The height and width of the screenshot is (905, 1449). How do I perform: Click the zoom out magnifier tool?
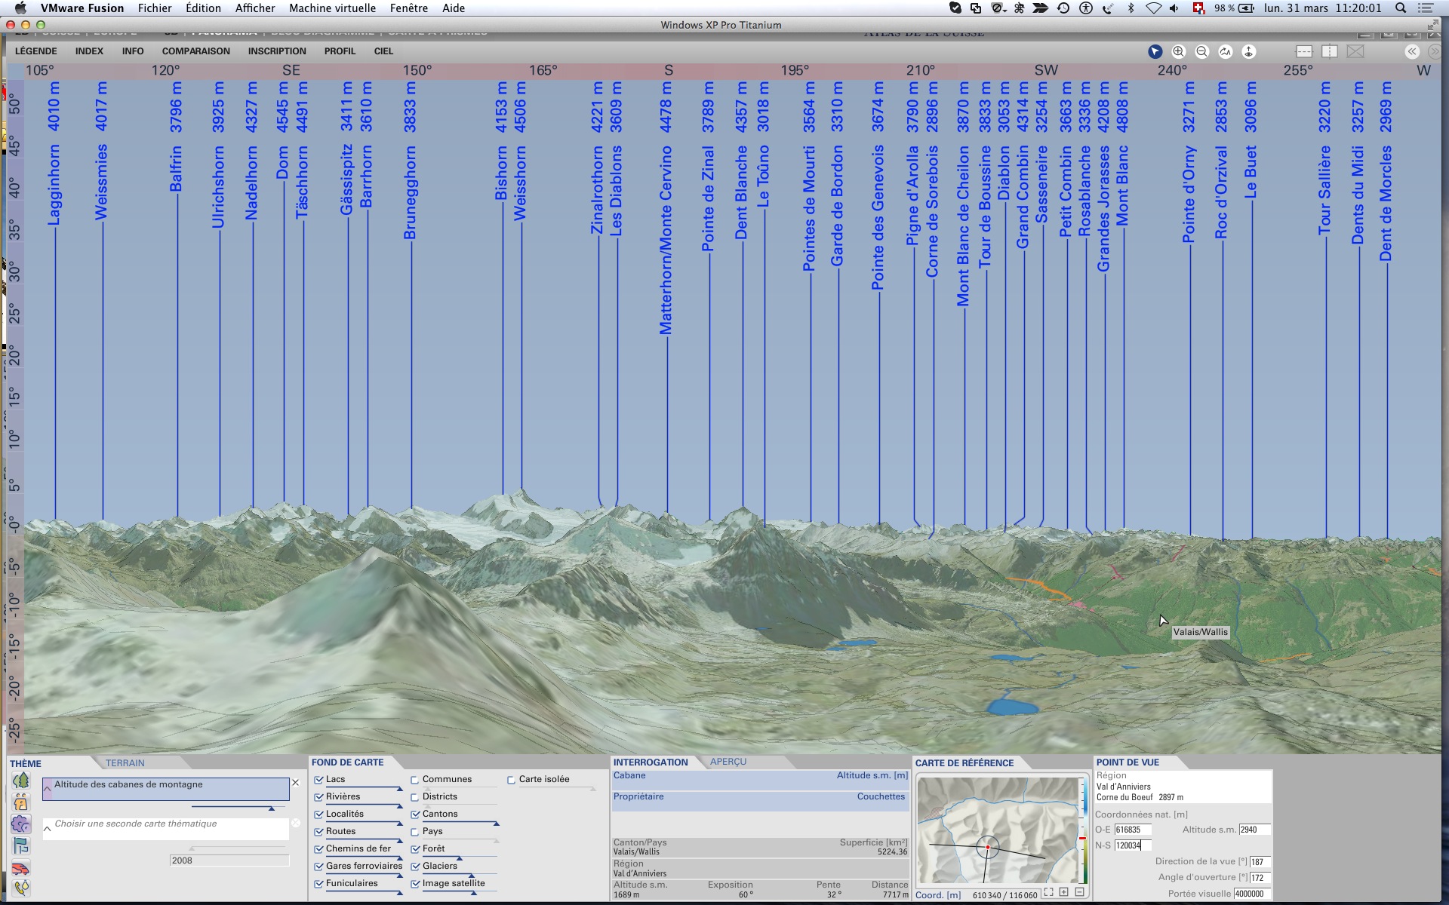coord(1201,51)
